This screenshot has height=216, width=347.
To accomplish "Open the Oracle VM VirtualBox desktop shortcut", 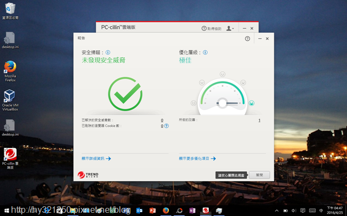I will [10, 100].
